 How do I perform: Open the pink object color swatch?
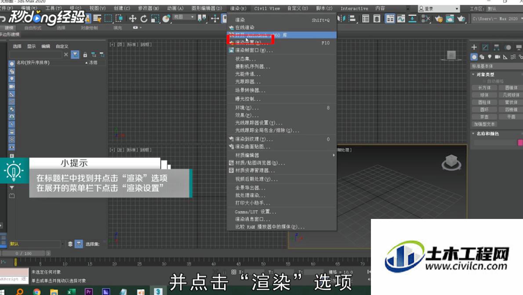(x=520, y=143)
